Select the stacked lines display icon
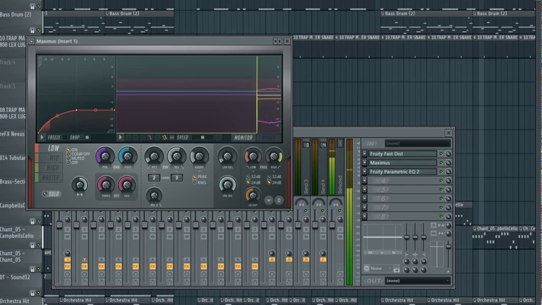 pos(172,137)
